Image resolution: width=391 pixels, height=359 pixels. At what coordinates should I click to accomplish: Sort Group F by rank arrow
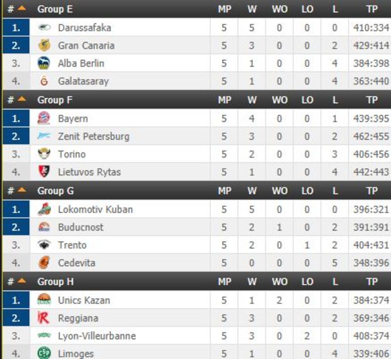pyautogui.click(x=22, y=100)
